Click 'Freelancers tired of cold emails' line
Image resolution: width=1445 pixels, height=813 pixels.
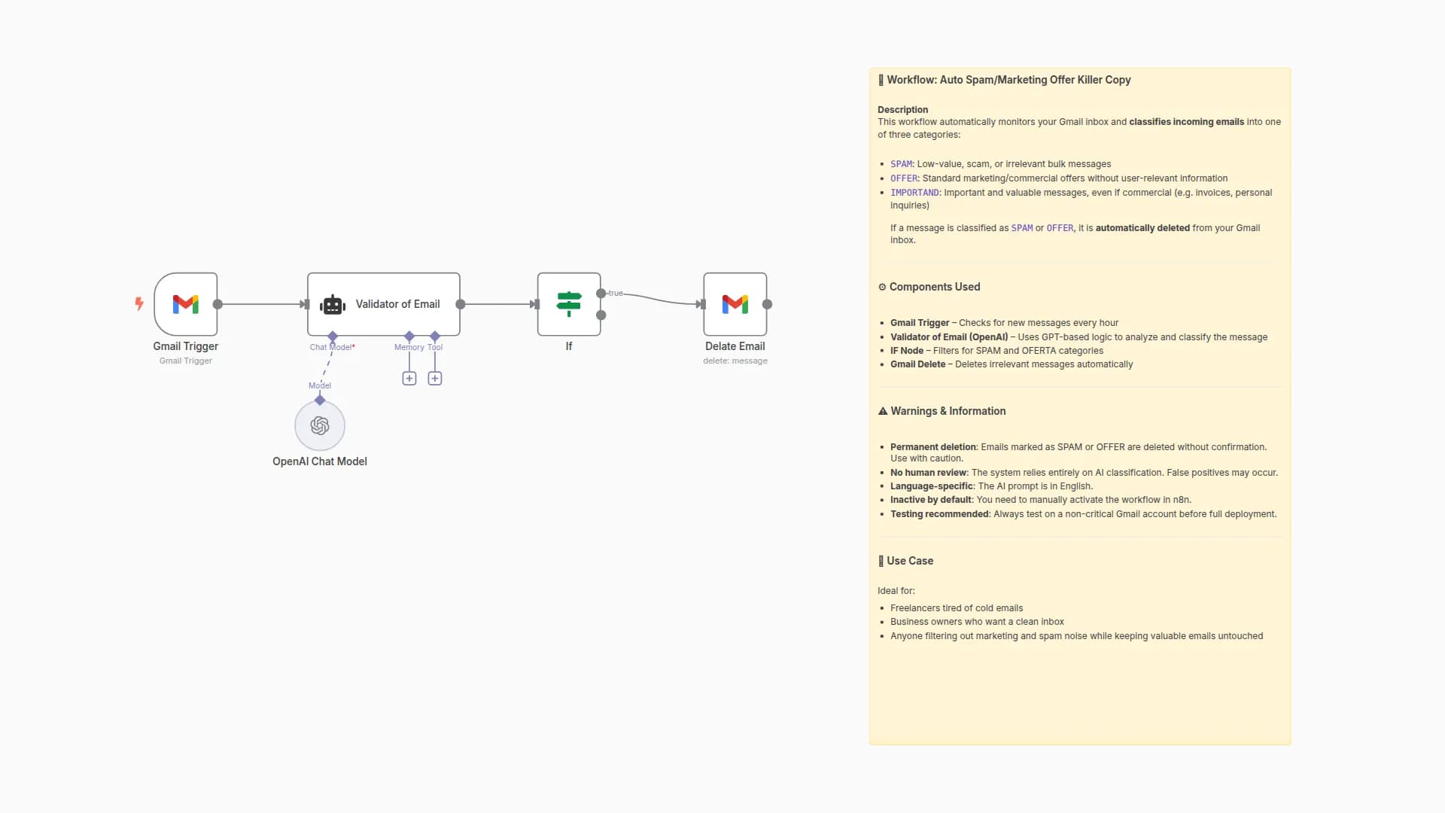click(957, 608)
